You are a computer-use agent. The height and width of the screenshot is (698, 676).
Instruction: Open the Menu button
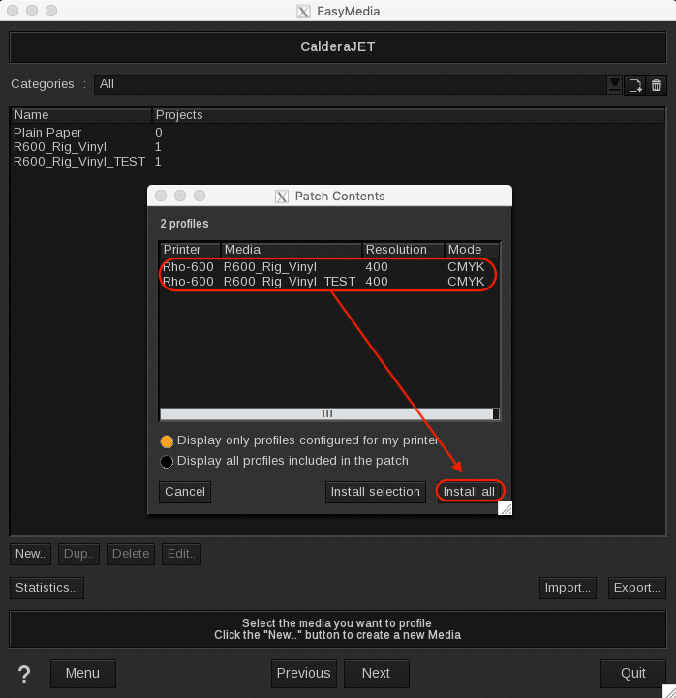click(83, 674)
